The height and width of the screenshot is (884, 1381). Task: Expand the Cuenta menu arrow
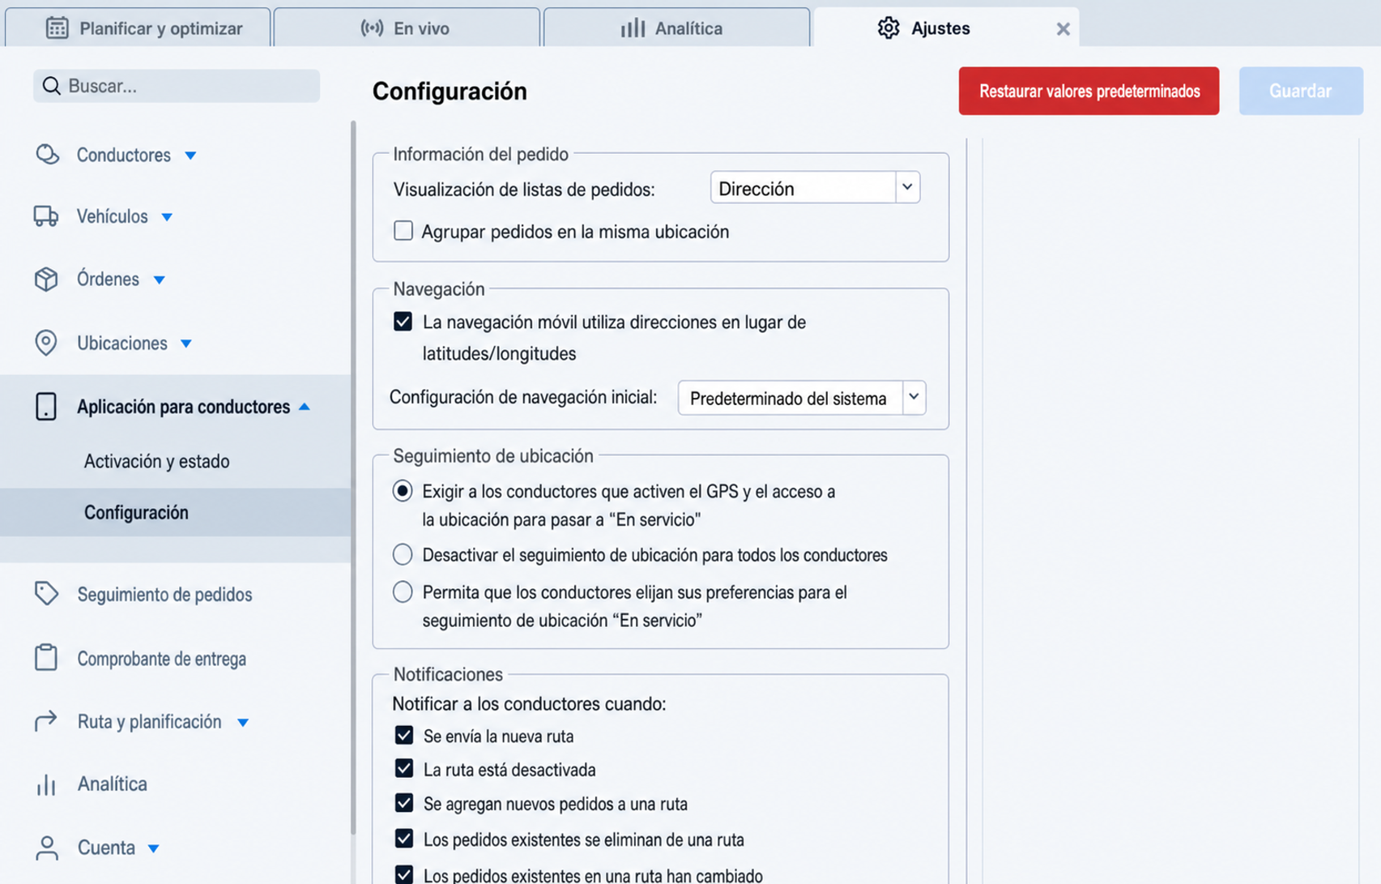coord(153,848)
